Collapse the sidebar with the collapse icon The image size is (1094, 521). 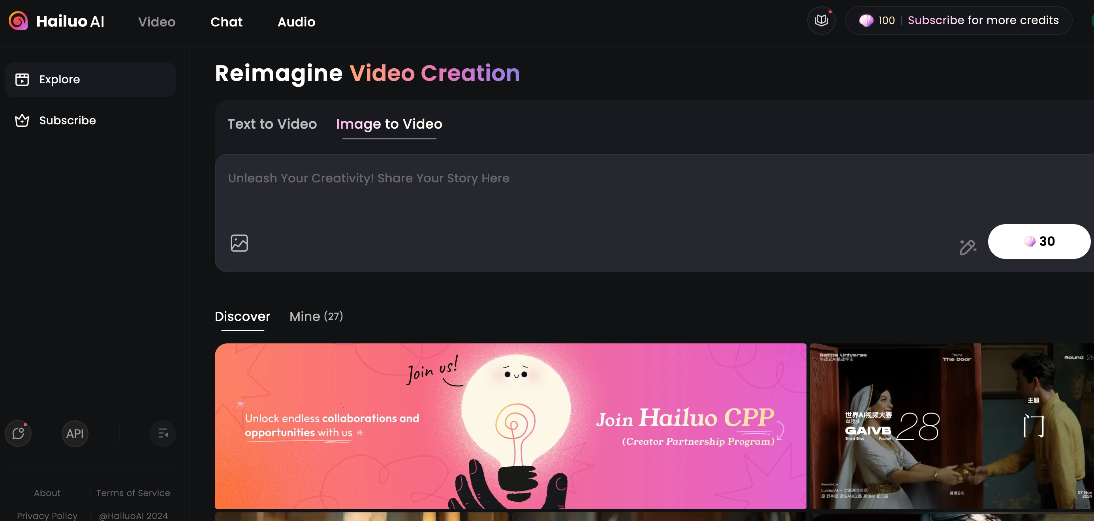[x=163, y=433]
